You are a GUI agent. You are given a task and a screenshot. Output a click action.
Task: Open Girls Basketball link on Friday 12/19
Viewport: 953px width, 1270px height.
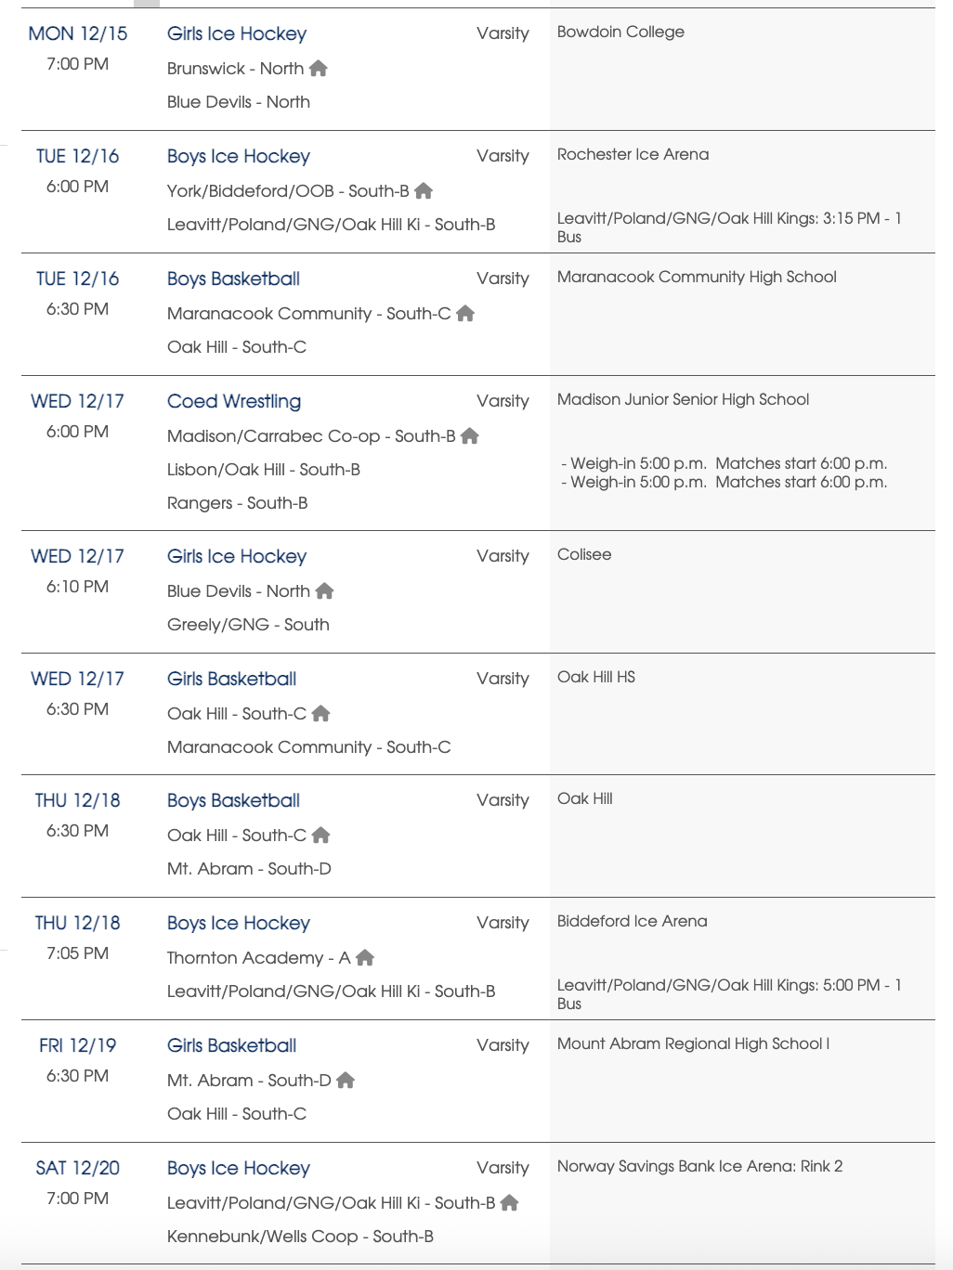231,1046
